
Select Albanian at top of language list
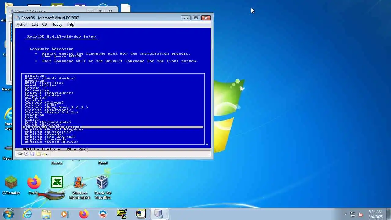(x=35, y=76)
